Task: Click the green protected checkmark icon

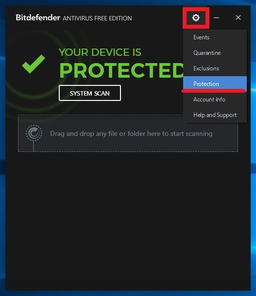Action: click(x=34, y=64)
